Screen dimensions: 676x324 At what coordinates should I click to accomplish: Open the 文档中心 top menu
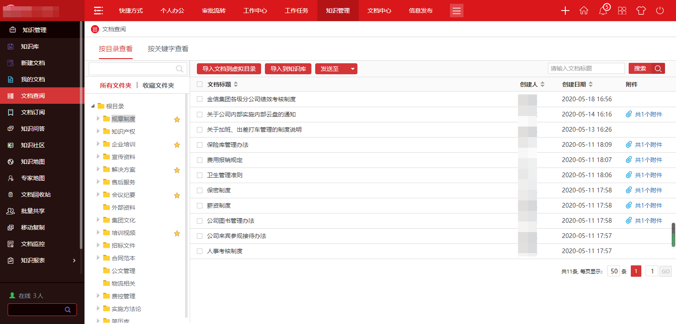click(379, 11)
